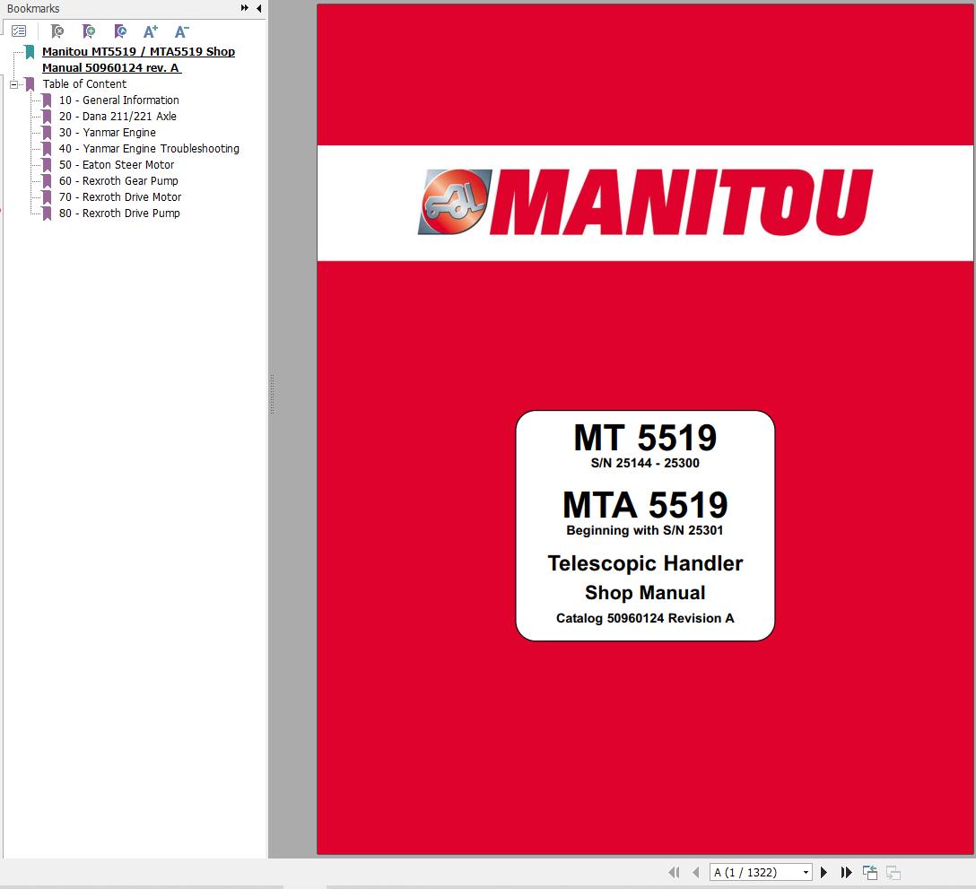Open the bookmark panel options menu

(x=19, y=30)
